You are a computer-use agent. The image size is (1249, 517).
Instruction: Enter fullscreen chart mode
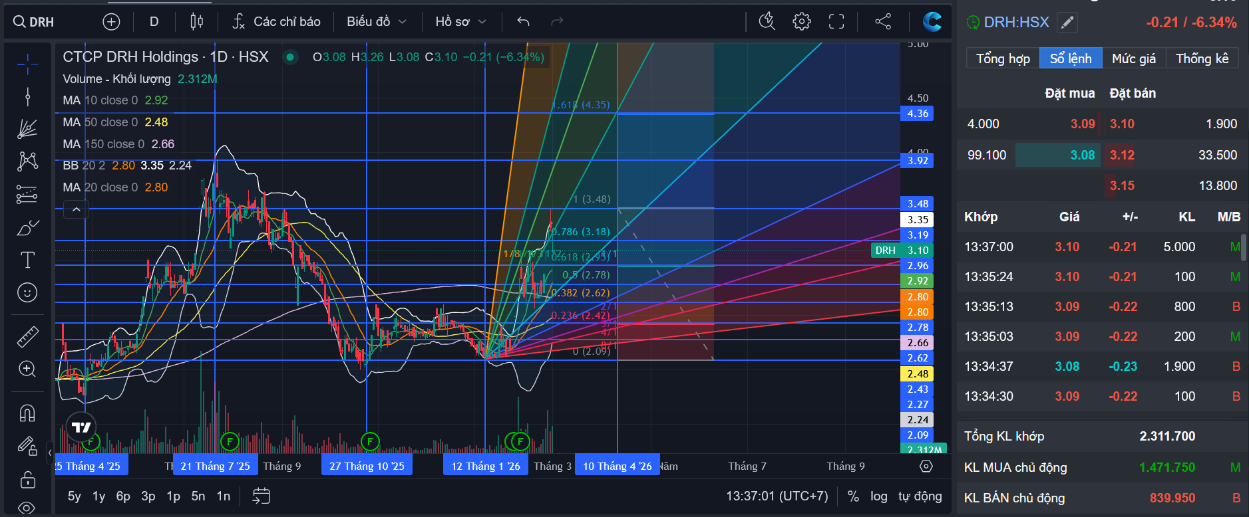(x=836, y=22)
